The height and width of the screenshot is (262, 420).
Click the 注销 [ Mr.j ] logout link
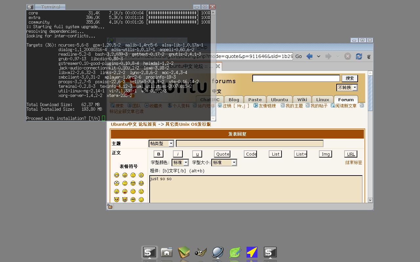(x=236, y=106)
